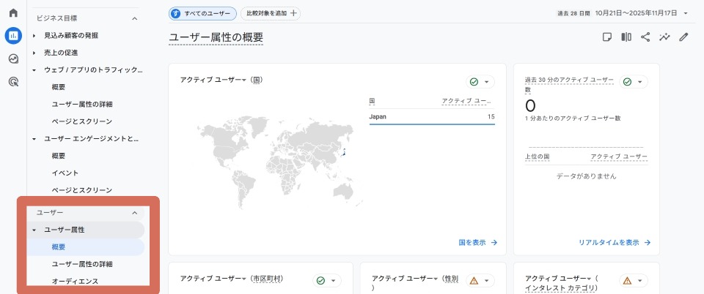Expand 見込み顧客の発掘 tree item

coord(34,35)
